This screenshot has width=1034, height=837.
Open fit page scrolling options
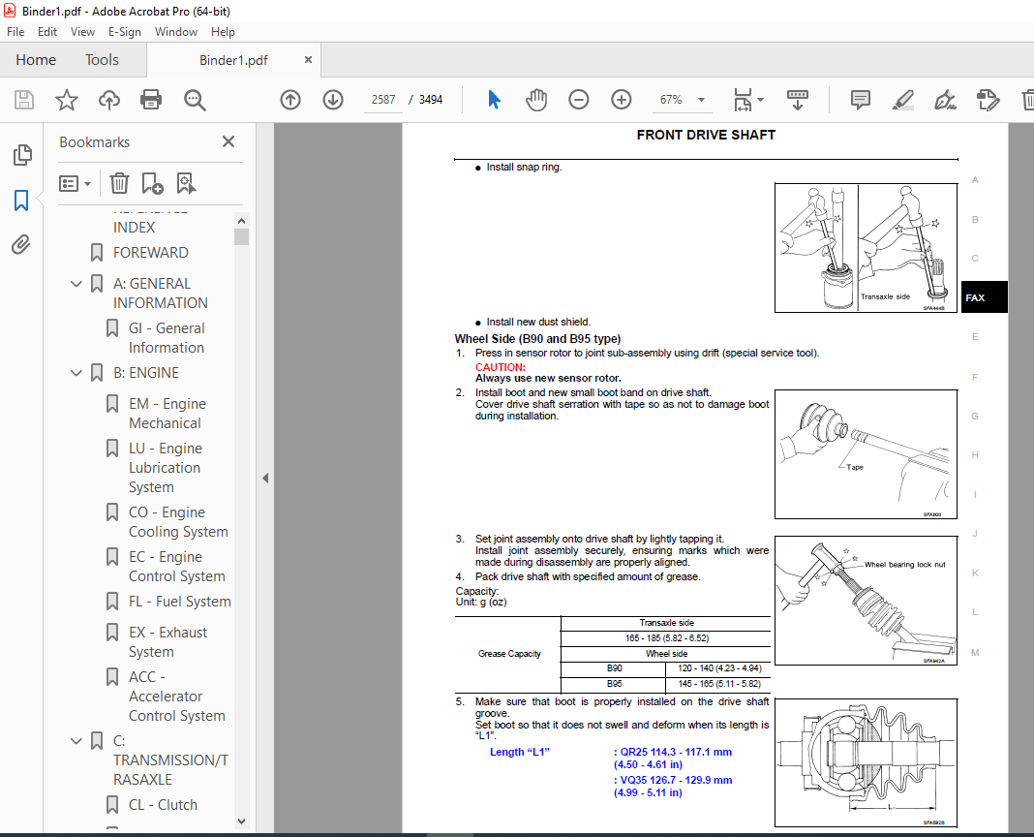click(x=748, y=100)
